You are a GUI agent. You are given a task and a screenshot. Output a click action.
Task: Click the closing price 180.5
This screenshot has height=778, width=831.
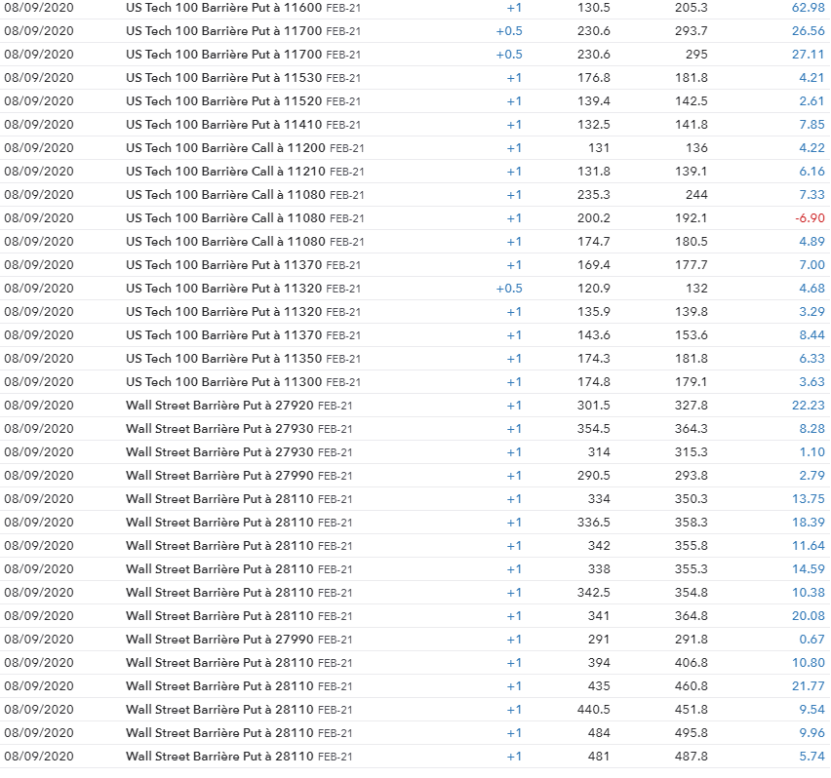(692, 242)
